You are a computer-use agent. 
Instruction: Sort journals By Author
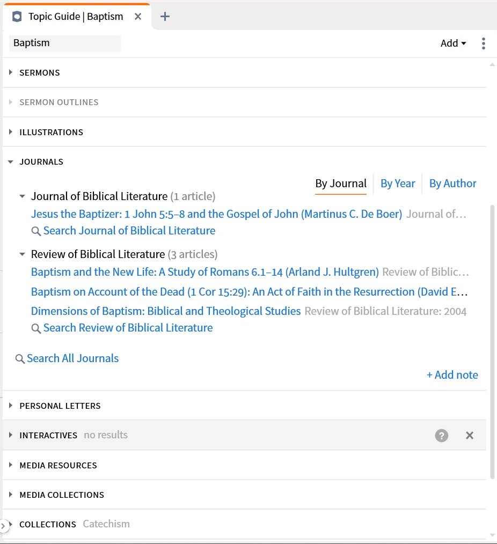452,183
